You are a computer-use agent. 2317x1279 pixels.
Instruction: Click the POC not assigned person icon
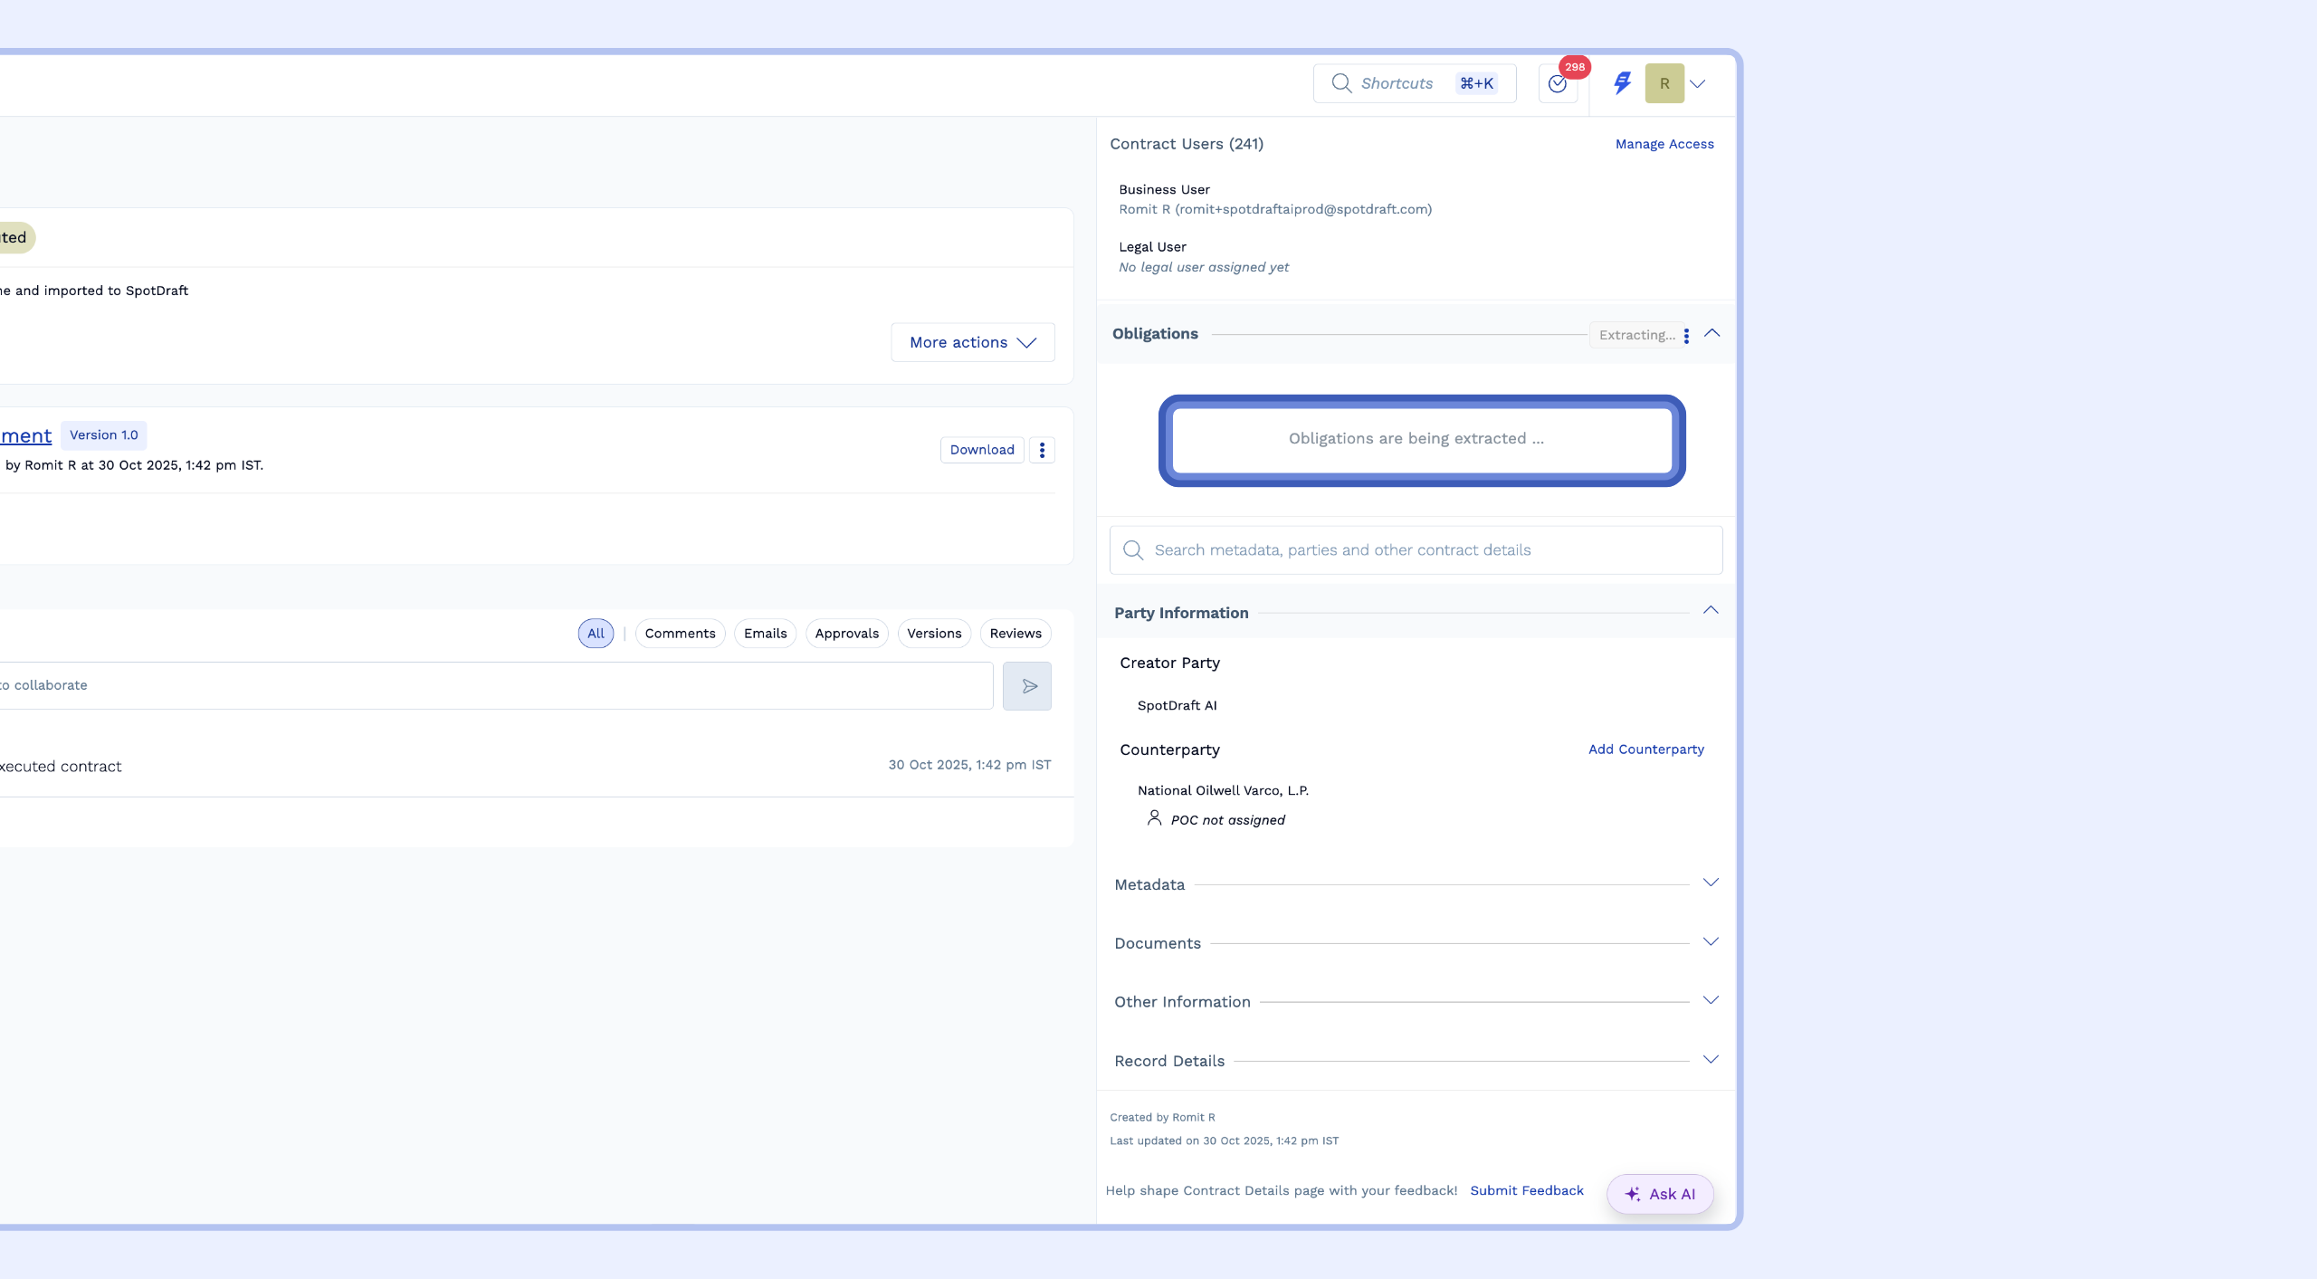(x=1154, y=818)
